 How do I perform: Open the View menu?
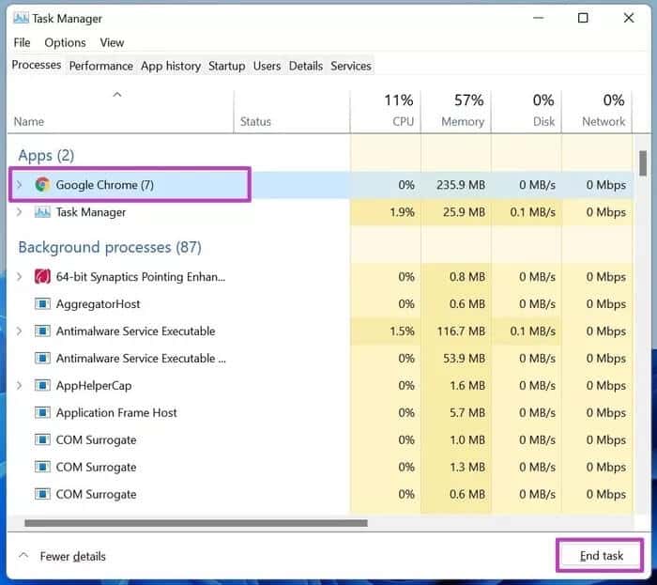tap(112, 43)
